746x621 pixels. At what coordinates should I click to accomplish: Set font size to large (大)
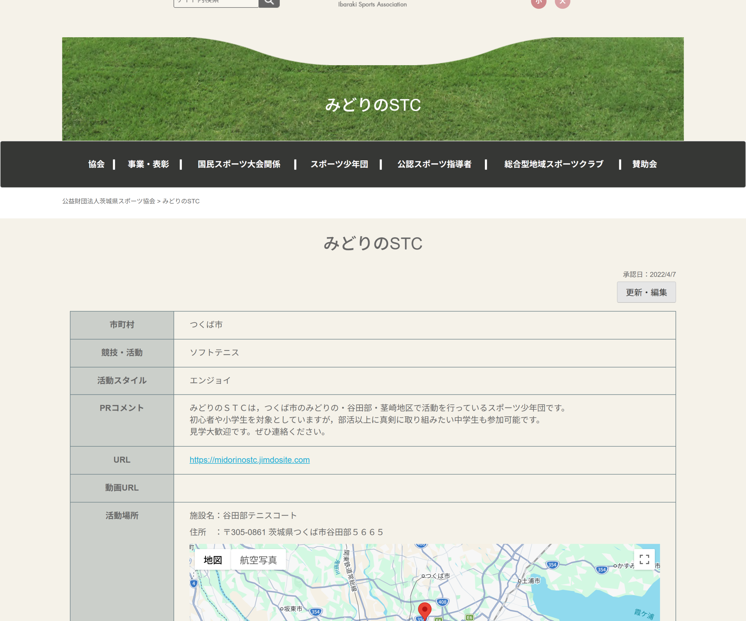[562, 3]
